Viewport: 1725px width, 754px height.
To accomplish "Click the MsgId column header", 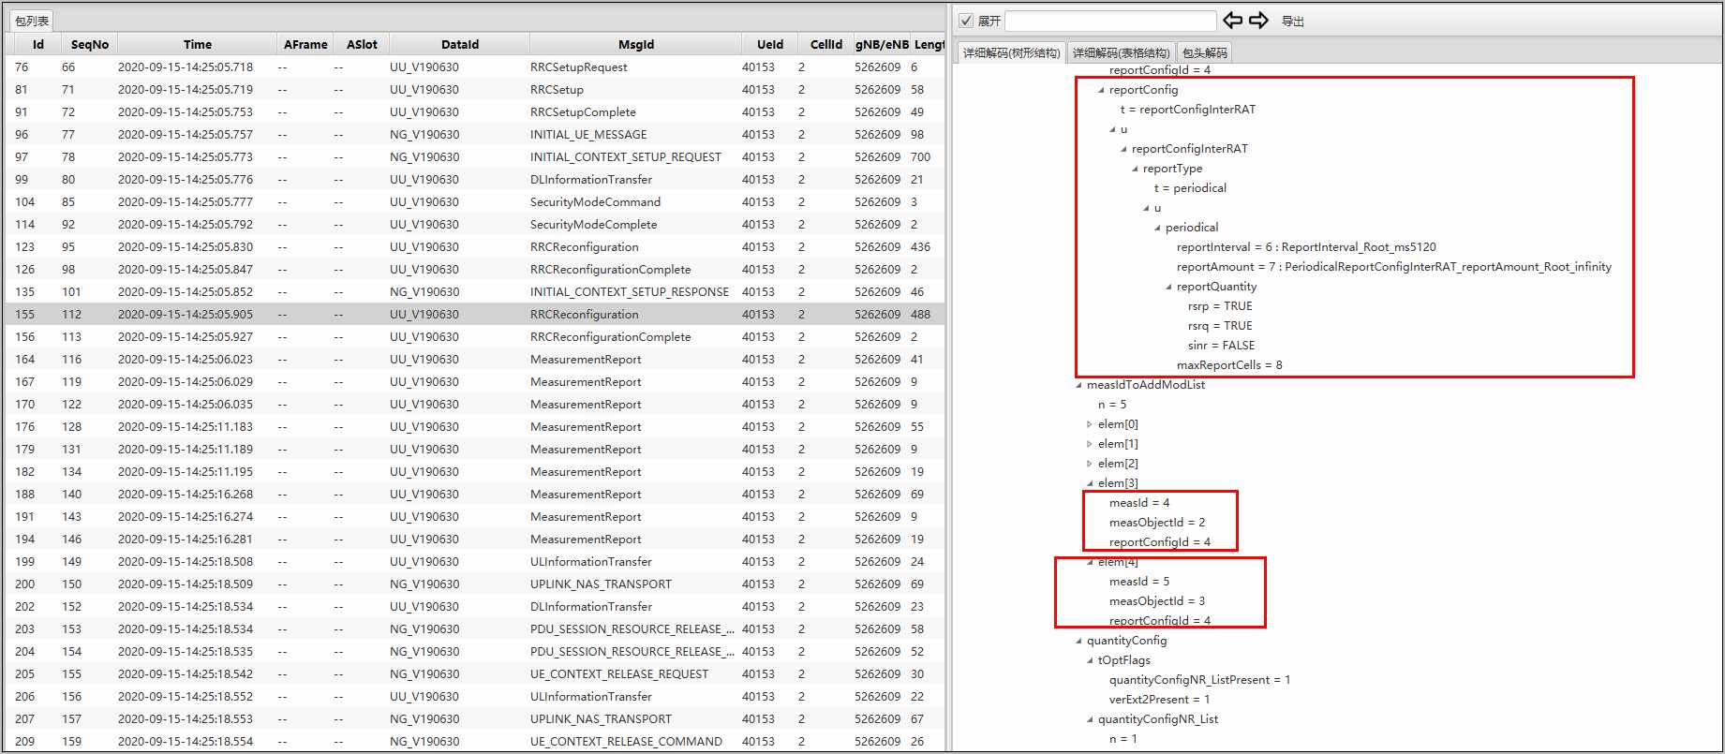I will (x=635, y=44).
